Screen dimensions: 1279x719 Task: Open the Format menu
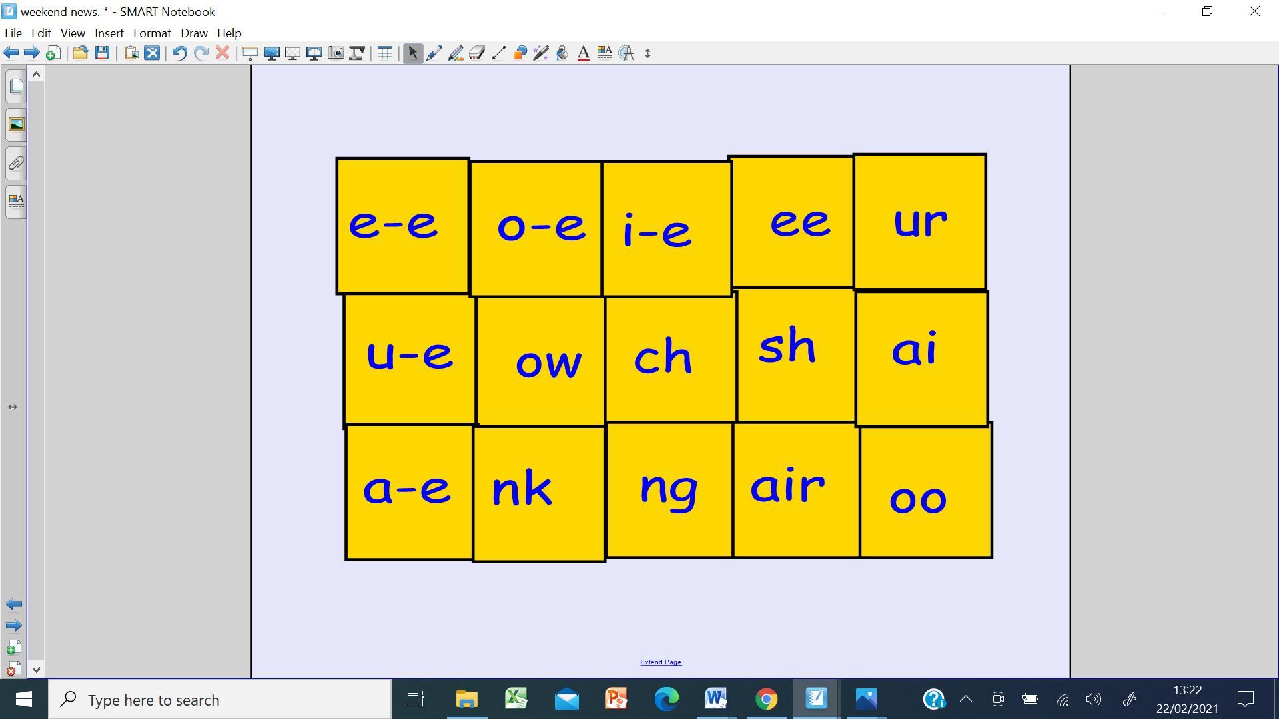[x=152, y=33]
